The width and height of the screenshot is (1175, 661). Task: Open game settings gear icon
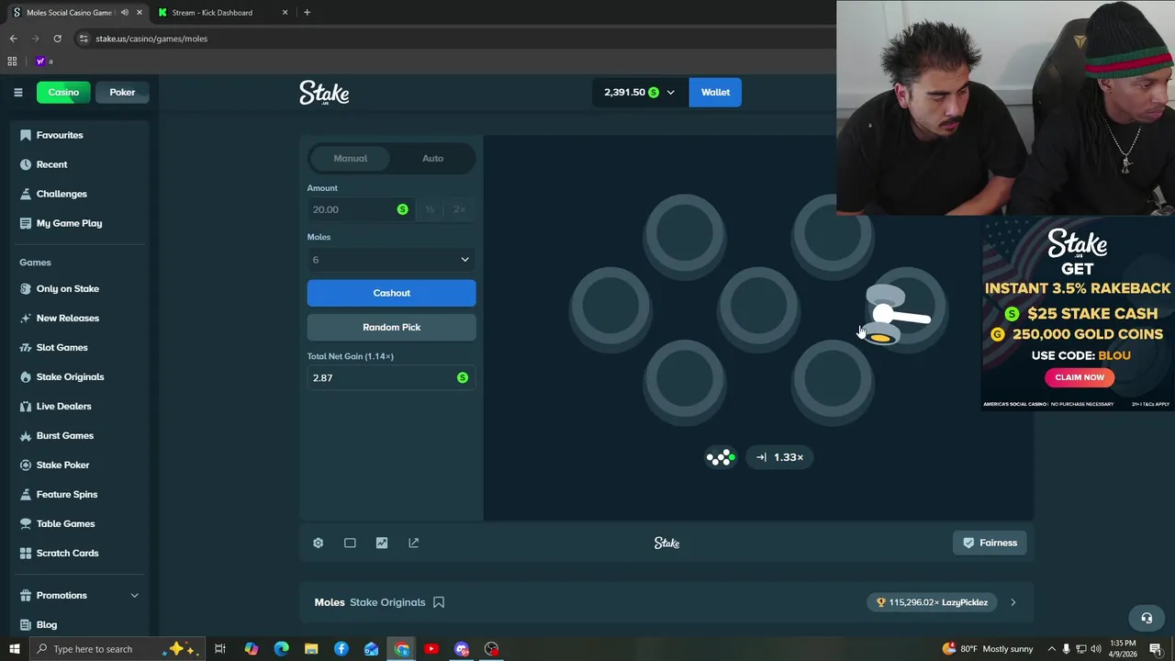318,543
